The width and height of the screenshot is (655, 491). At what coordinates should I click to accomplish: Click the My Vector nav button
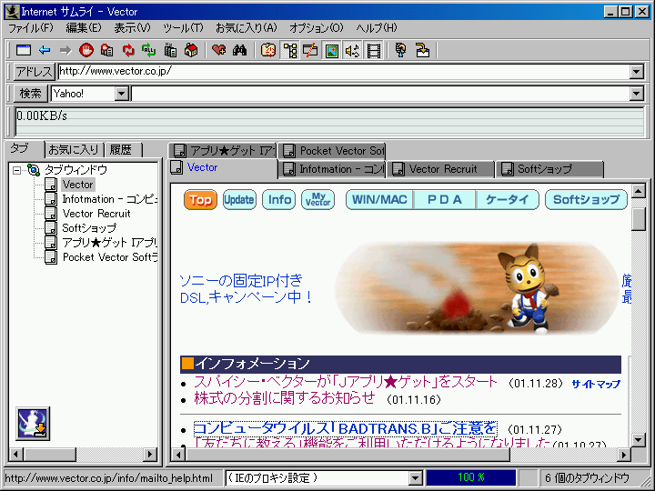pyautogui.click(x=317, y=200)
